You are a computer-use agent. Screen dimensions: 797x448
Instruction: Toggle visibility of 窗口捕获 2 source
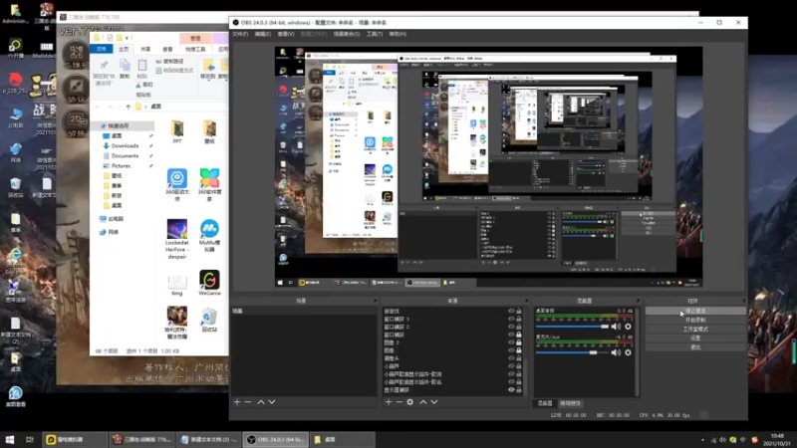point(511,327)
